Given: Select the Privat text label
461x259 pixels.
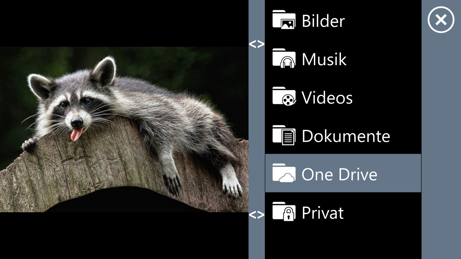Looking at the screenshot, I should pyautogui.click(x=323, y=213).
